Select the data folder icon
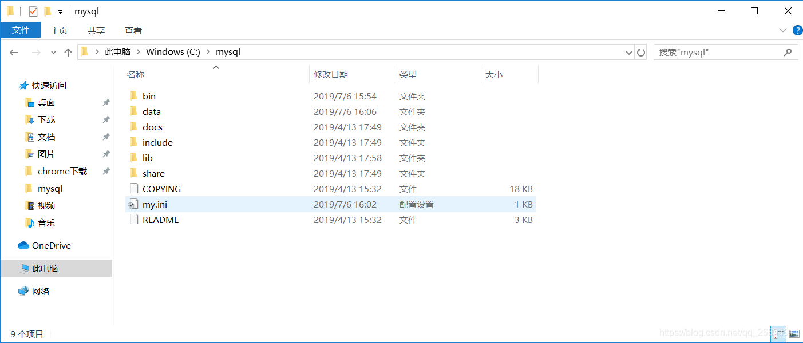 coord(133,111)
